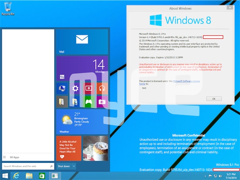Open the green Xbox Games tile
Screen dimensions: 240x180
point(89,102)
